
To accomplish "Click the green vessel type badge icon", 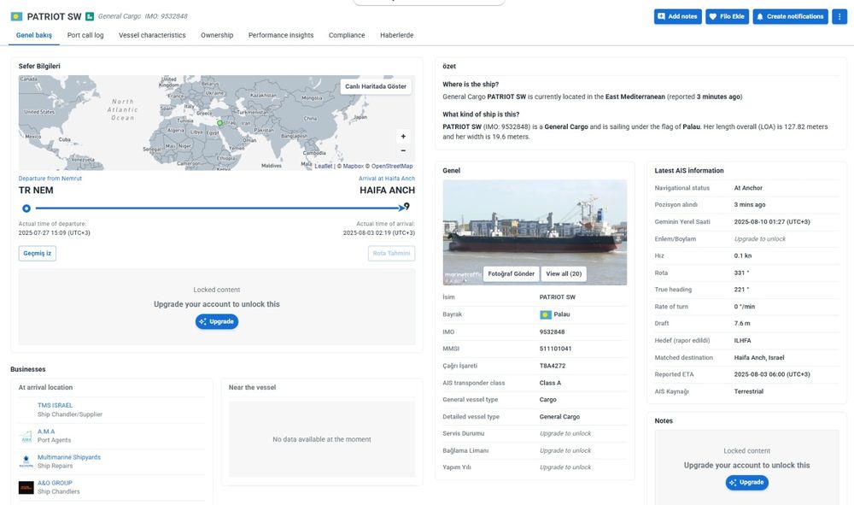I will [90, 16].
